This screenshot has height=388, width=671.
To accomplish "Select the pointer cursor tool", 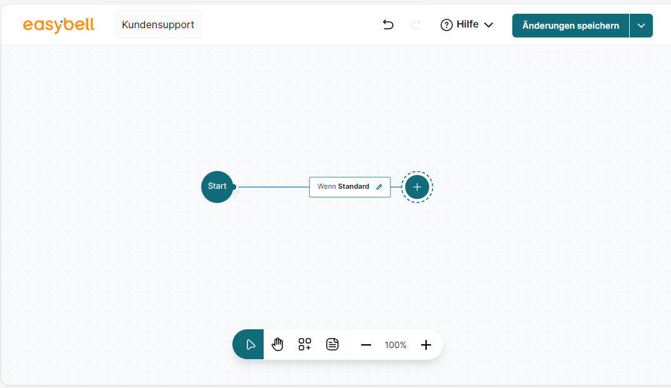I will pyautogui.click(x=250, y=345).
